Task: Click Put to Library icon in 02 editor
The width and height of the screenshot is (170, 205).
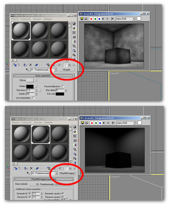Action: 49,168
